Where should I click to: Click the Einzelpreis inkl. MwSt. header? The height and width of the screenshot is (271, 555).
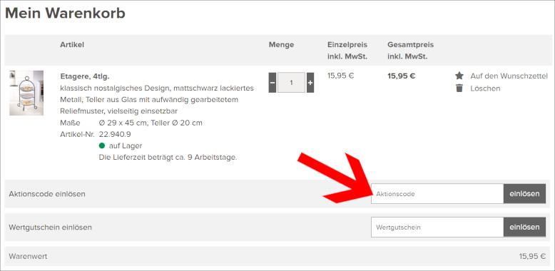tap(347, 51)
